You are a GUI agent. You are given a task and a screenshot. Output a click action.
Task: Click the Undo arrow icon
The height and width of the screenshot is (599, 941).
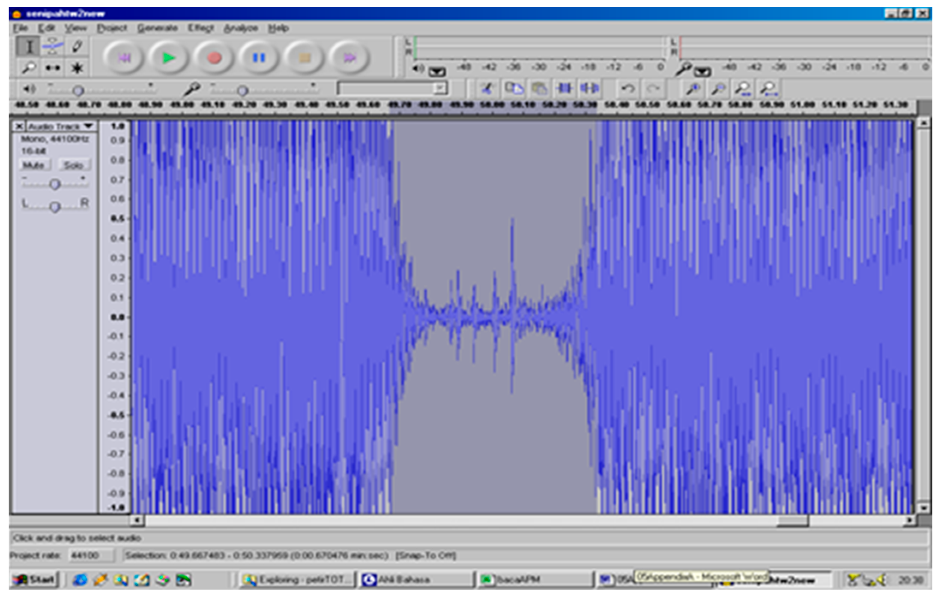click(x=628, y=89)
